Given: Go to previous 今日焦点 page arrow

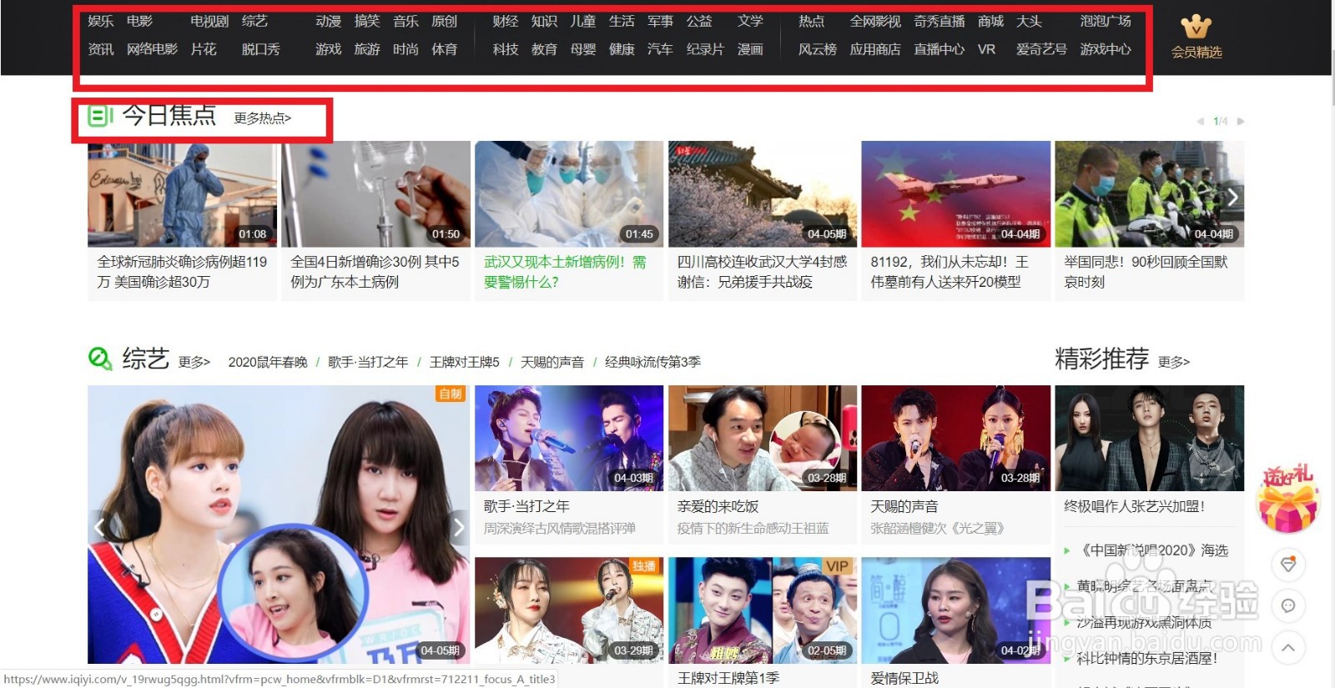Looking at the screenshot, I should (1201, 122).
